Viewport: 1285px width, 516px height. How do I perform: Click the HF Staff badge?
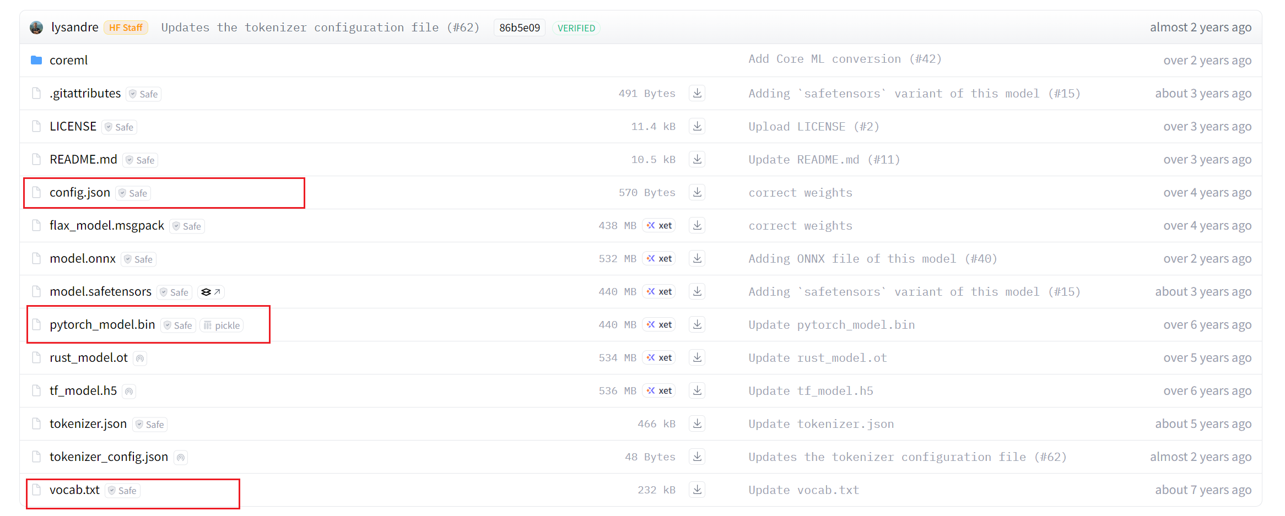126,27
